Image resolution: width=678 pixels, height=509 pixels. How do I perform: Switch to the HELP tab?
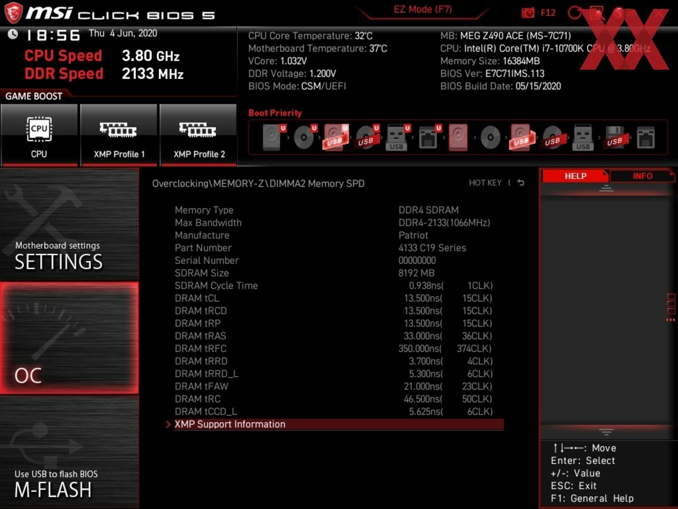[x=575, y=176]
